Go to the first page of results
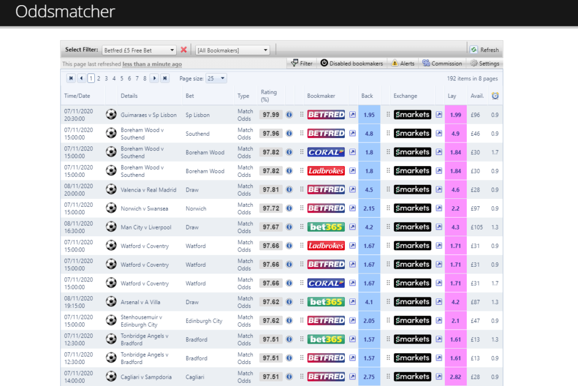The image size is (578, 386). (71, 78)
